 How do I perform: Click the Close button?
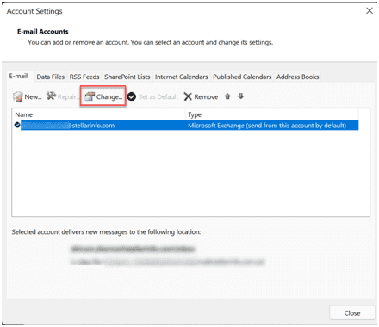click(x=352, y=313)
